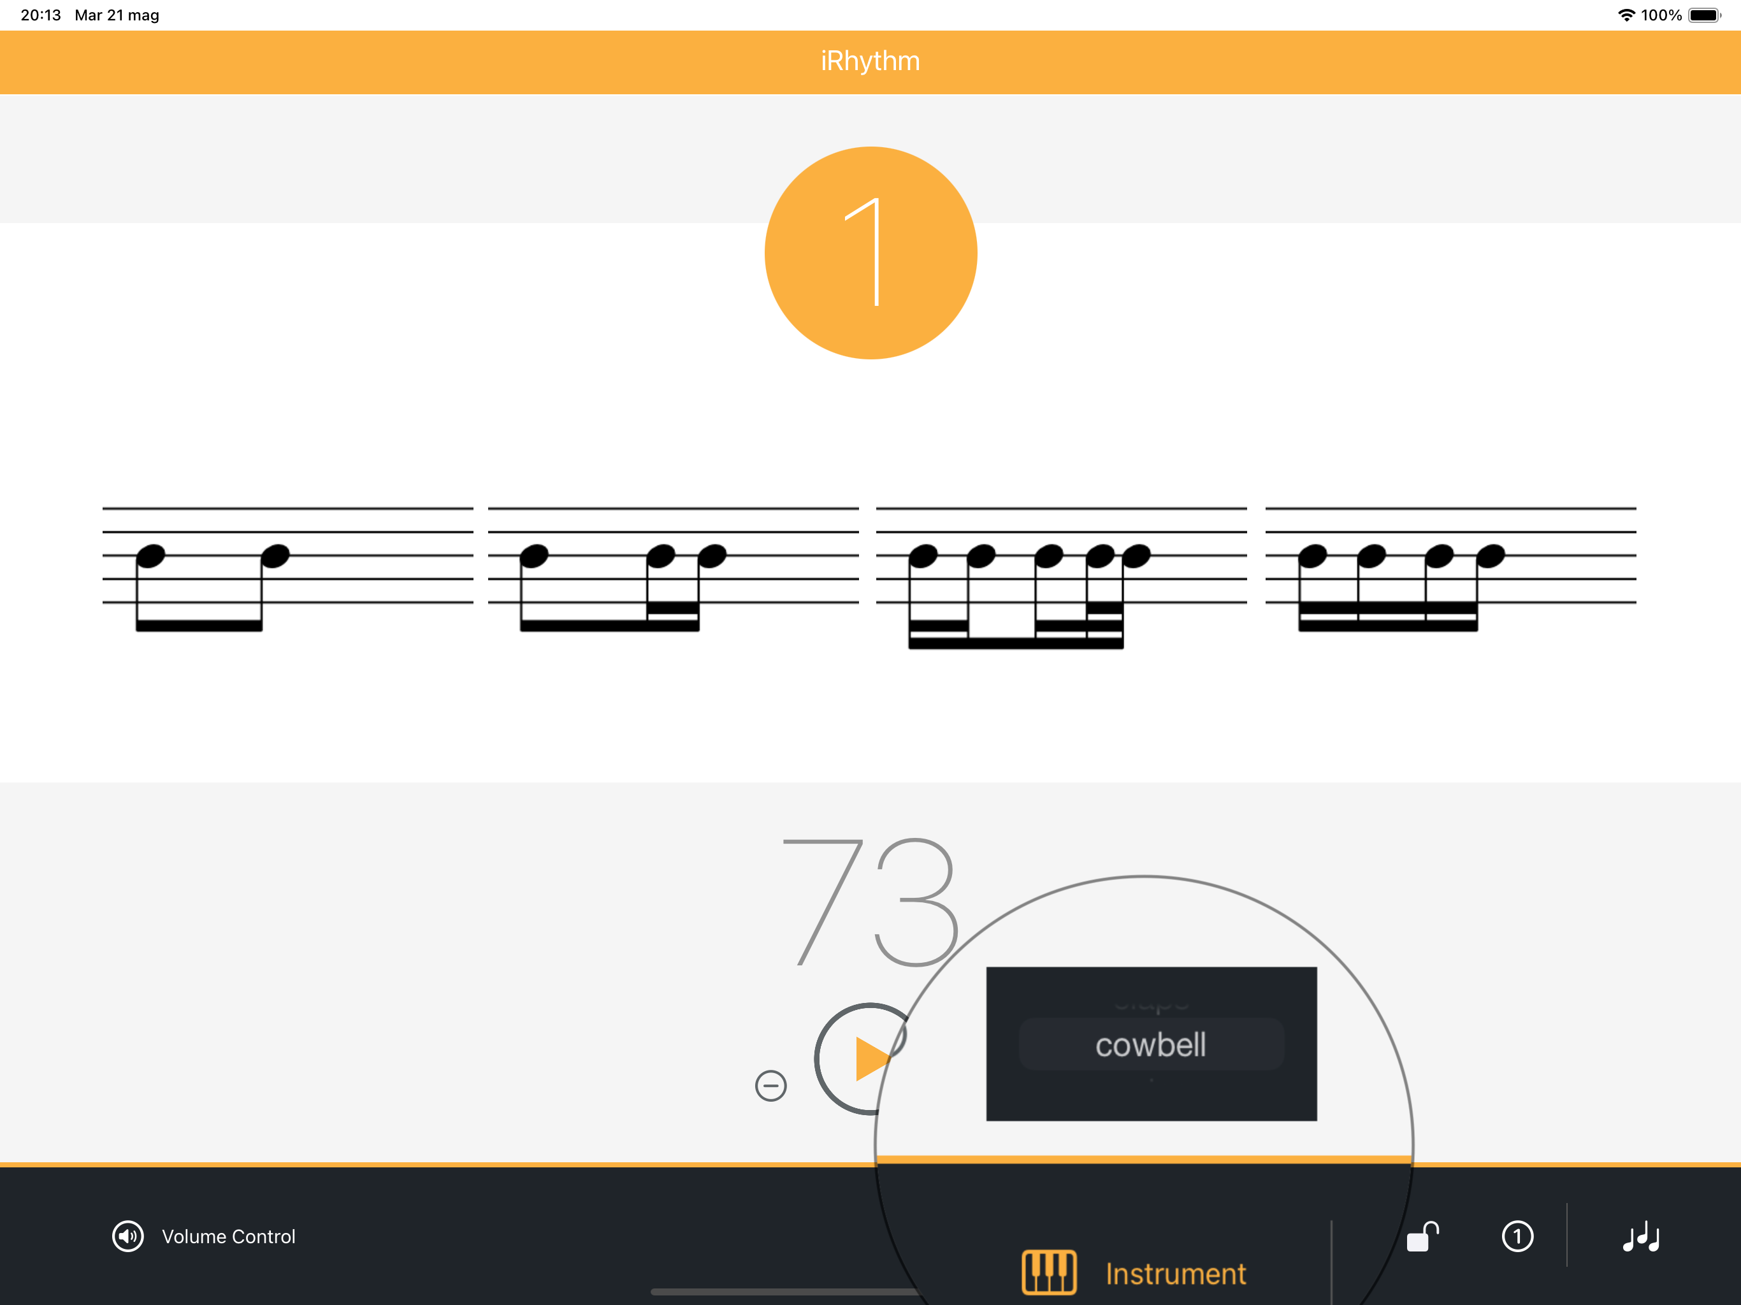Tap the tempo value 73

(870, 902)
